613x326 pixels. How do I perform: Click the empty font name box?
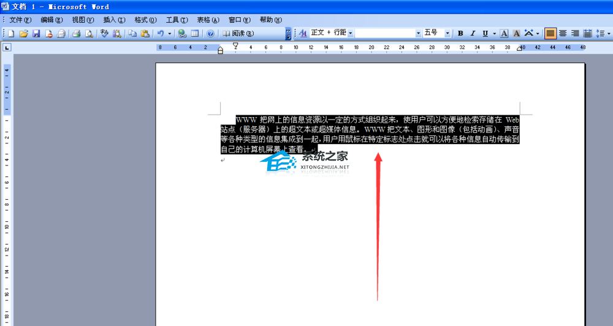pos(385,34)
